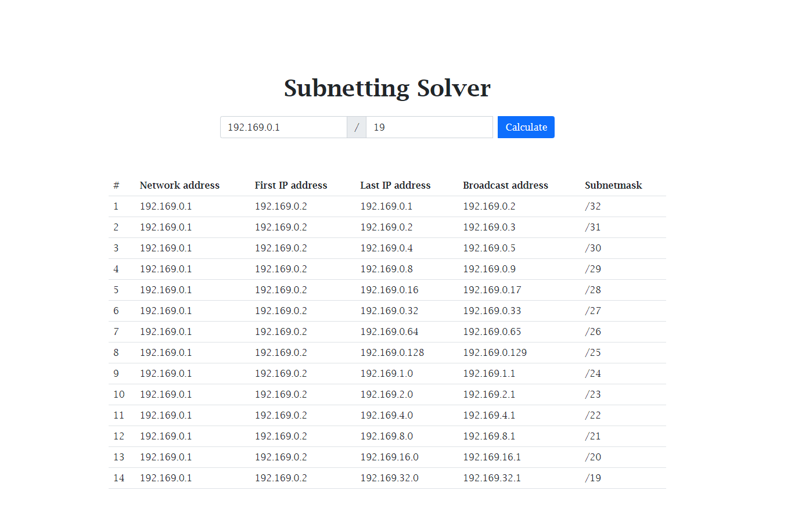Click the prefix length field showing 19

click(429, 127)
